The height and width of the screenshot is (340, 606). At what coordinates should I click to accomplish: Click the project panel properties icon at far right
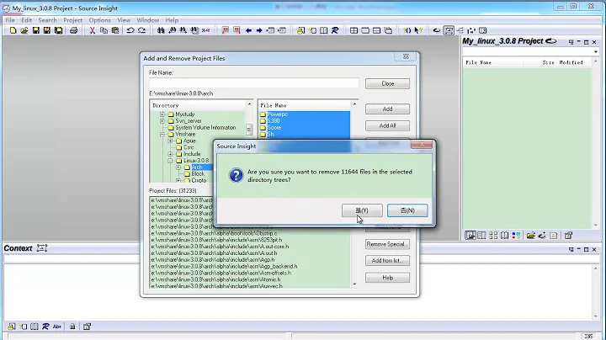tap(568, 236)
